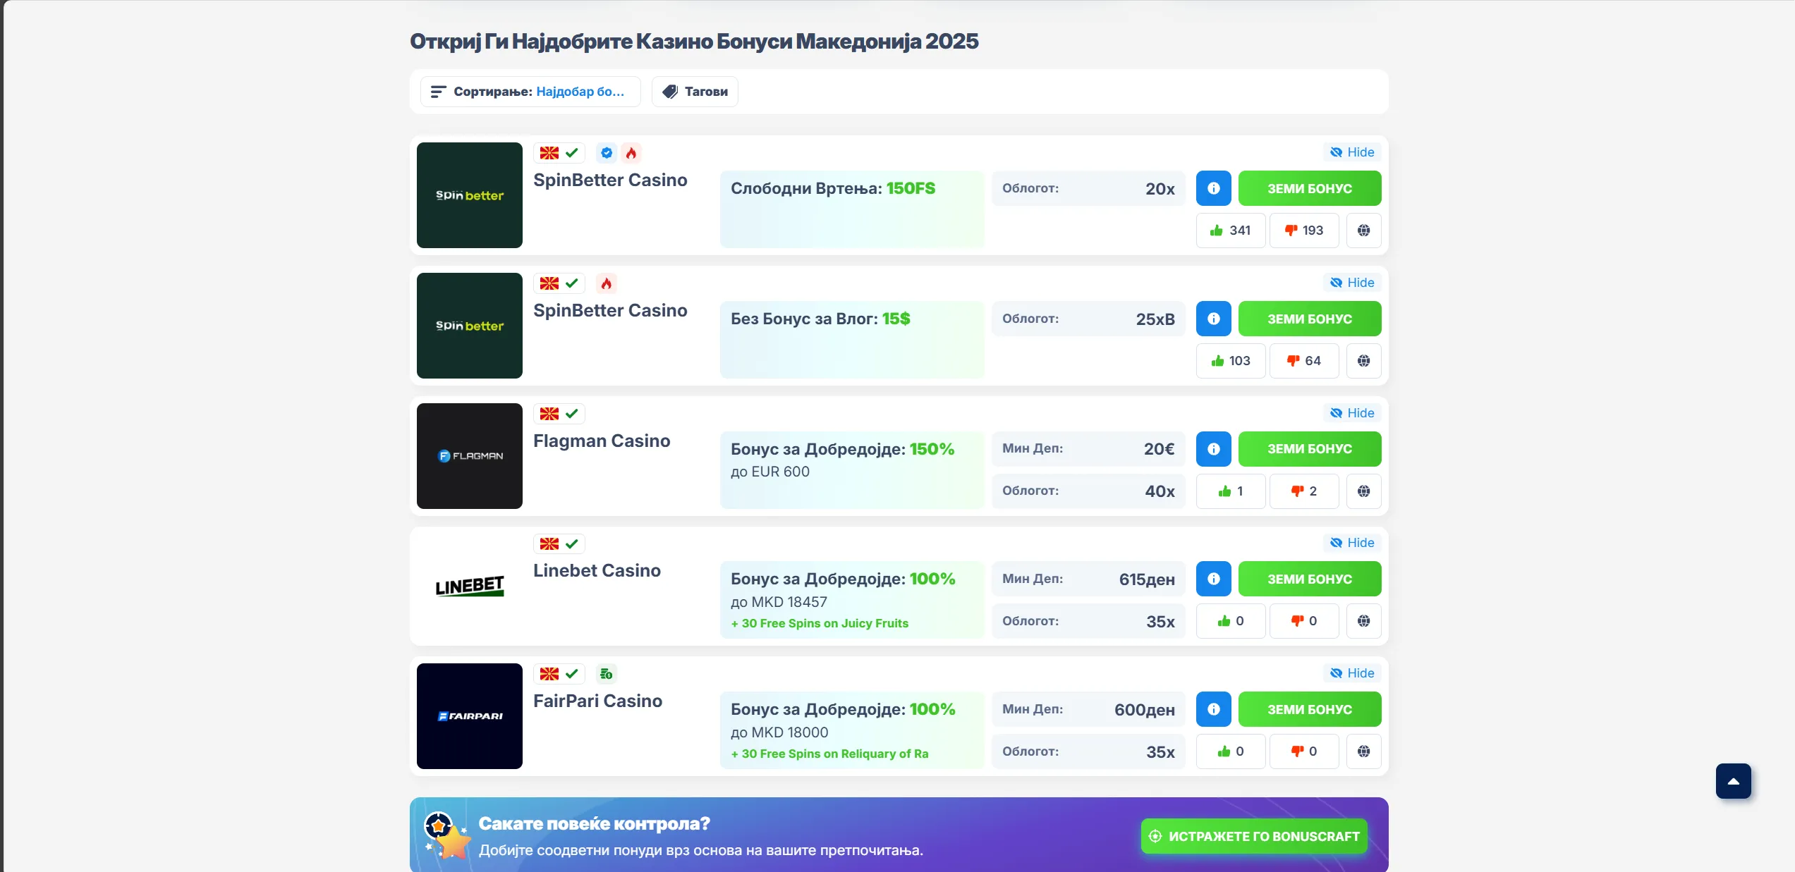Open the Сортирање sort dropdown
The image size is (1795, 872).
(x=530, y=92)
